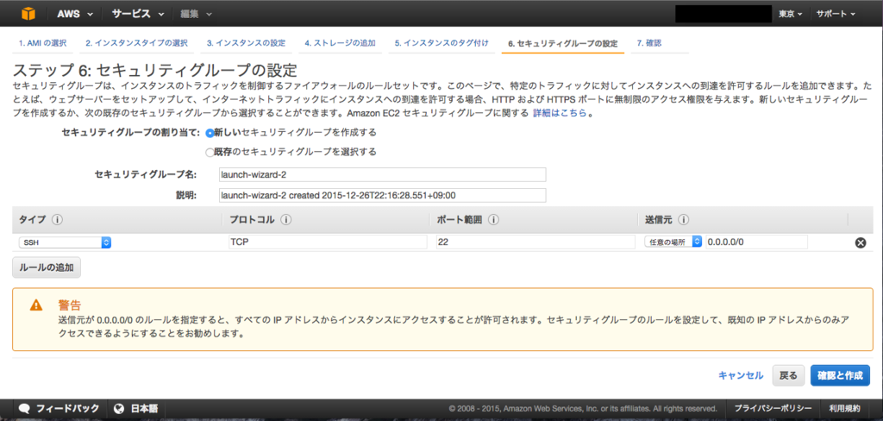Select 新しいセキュリティグループを作成する radio button
Viewport: 883px width, 421px height.
coord(210,133)
